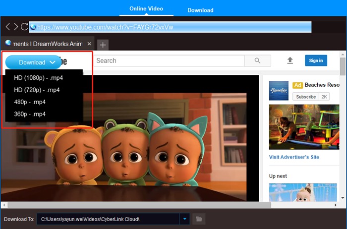The image size is (347, 229).
Task: Click the YouTube upload arrow icon
Action: point(290,60)
